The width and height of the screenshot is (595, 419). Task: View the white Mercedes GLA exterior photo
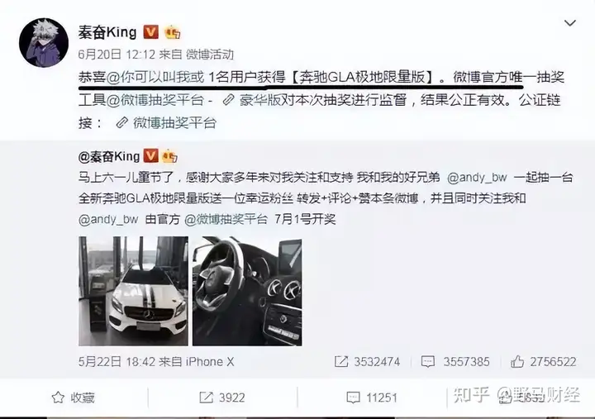tap(133, 291)
